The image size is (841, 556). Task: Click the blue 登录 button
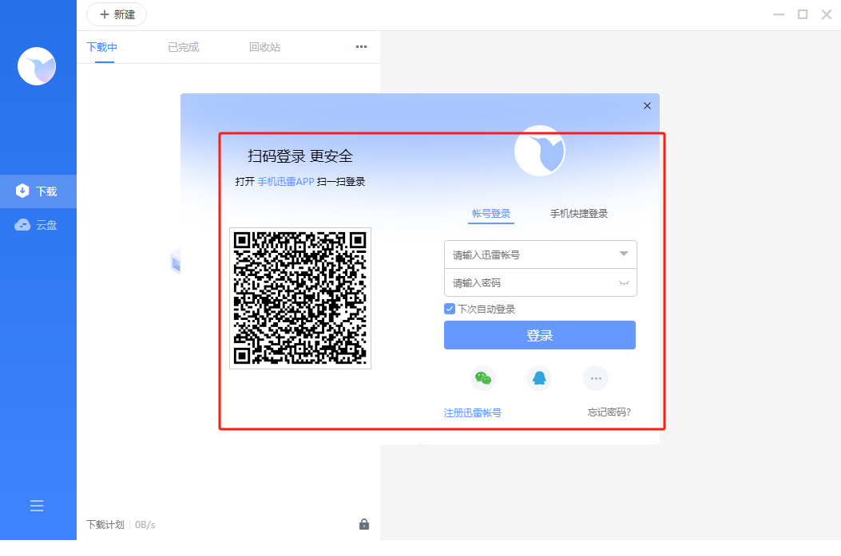coord(540,335)
